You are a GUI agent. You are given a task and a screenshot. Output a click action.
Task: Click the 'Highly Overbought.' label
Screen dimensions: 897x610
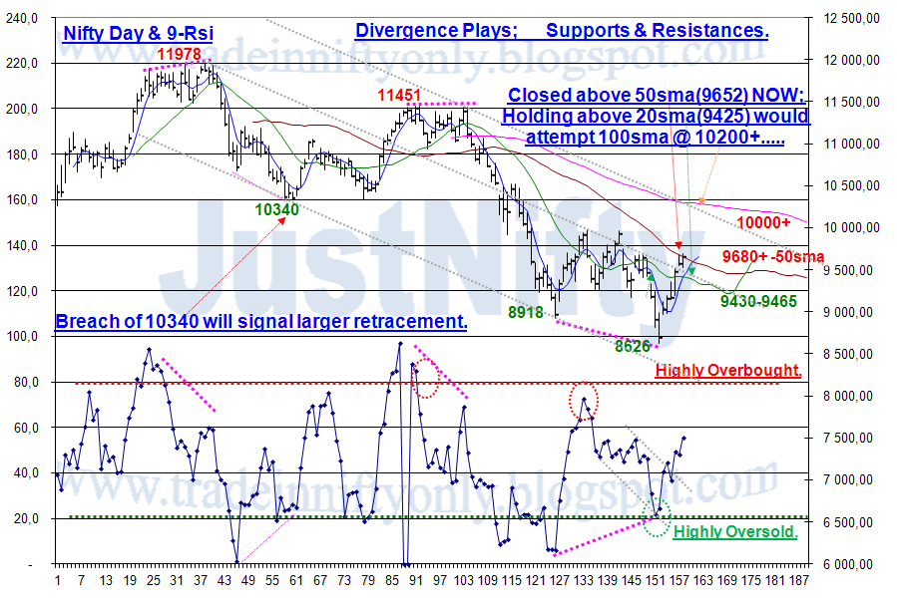click(728, 370)
